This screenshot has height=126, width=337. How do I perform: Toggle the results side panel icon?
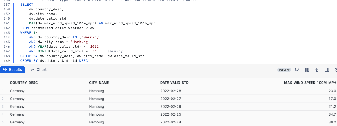click(327, 70)
